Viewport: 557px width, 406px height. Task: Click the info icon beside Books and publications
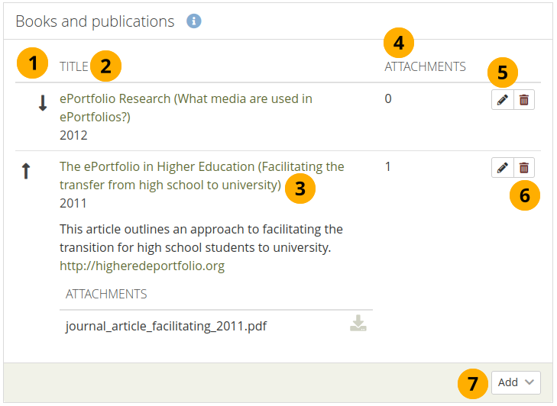194,21
